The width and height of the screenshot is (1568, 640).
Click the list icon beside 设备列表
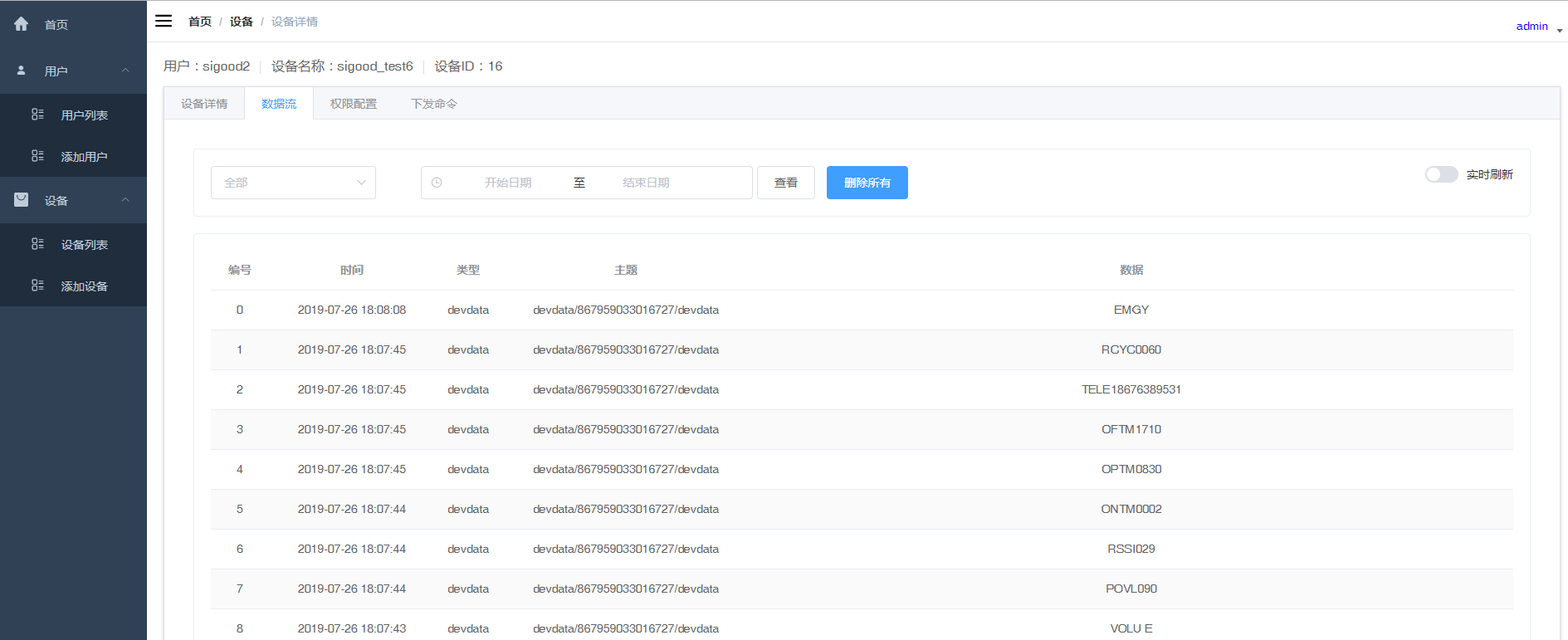point(37,244)
